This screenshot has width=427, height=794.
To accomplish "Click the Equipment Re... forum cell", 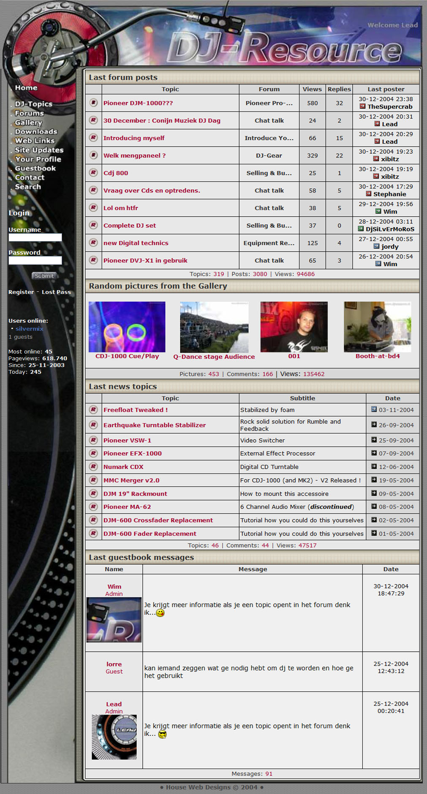I will 269,243.
